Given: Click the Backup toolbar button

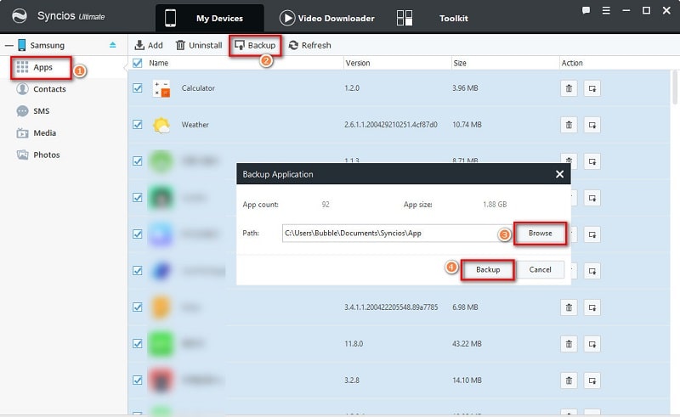Looking at the screenshot, I should pos(255,45).
